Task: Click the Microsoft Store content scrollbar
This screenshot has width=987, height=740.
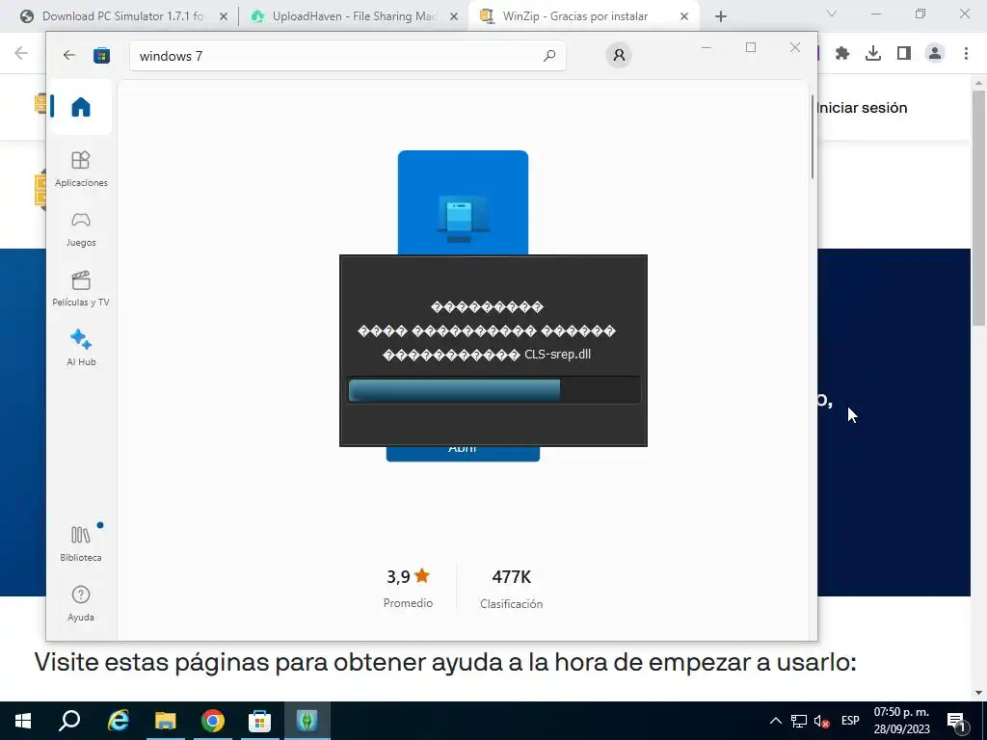Action: pyautogui.click(x=813, y=137)
